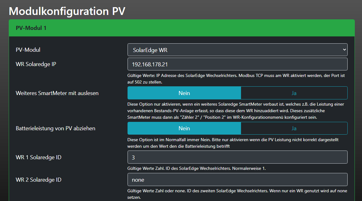Enable Ja for Weiteres SmartMeter mit auslesen
The image size is (362, 201).
tap(294, 93)
